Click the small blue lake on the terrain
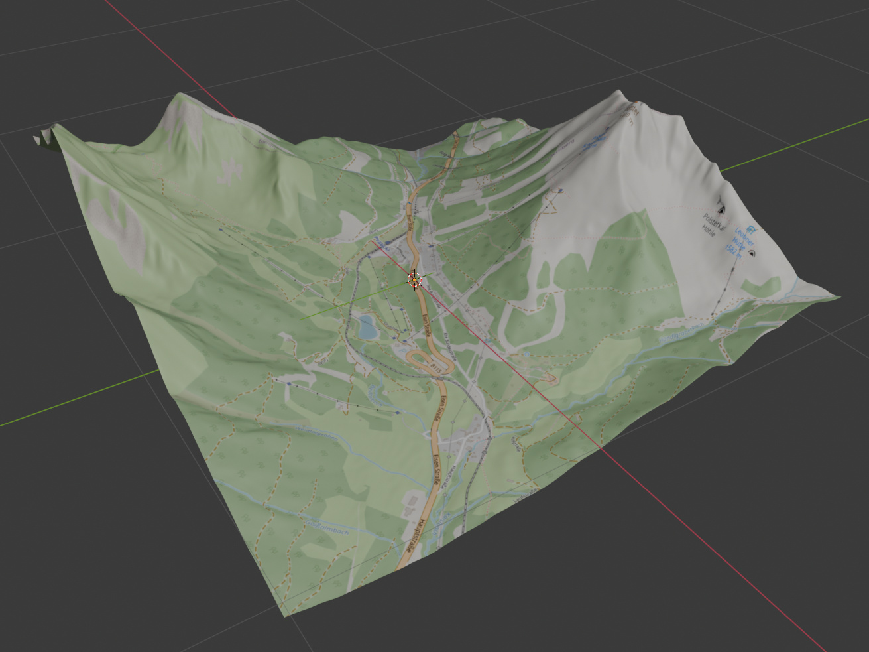The width and height of the screenshot is (869, 652). tap(366, 326)
